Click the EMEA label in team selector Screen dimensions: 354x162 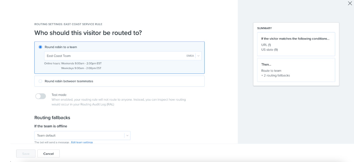pyautogui.click(x=190, y=56)
